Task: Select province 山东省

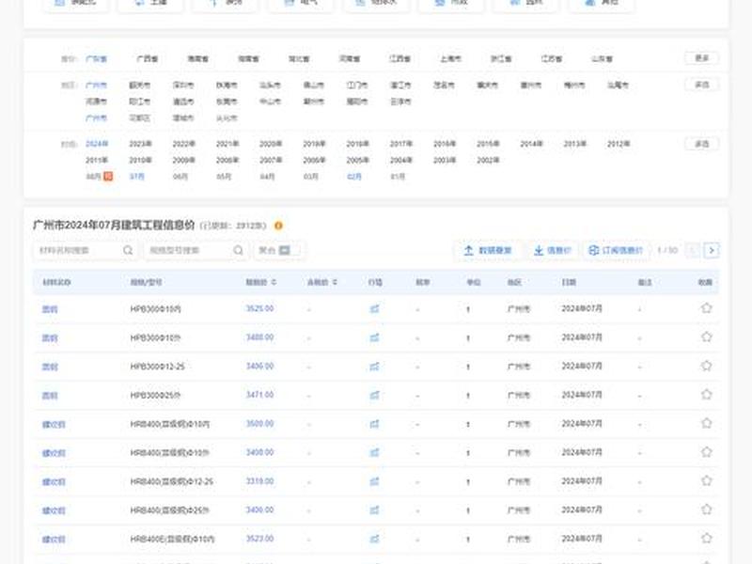Action: [x=602, y=58]
